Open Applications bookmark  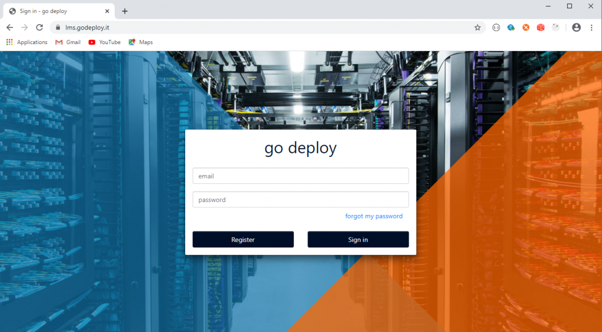[x=27, y=42]
